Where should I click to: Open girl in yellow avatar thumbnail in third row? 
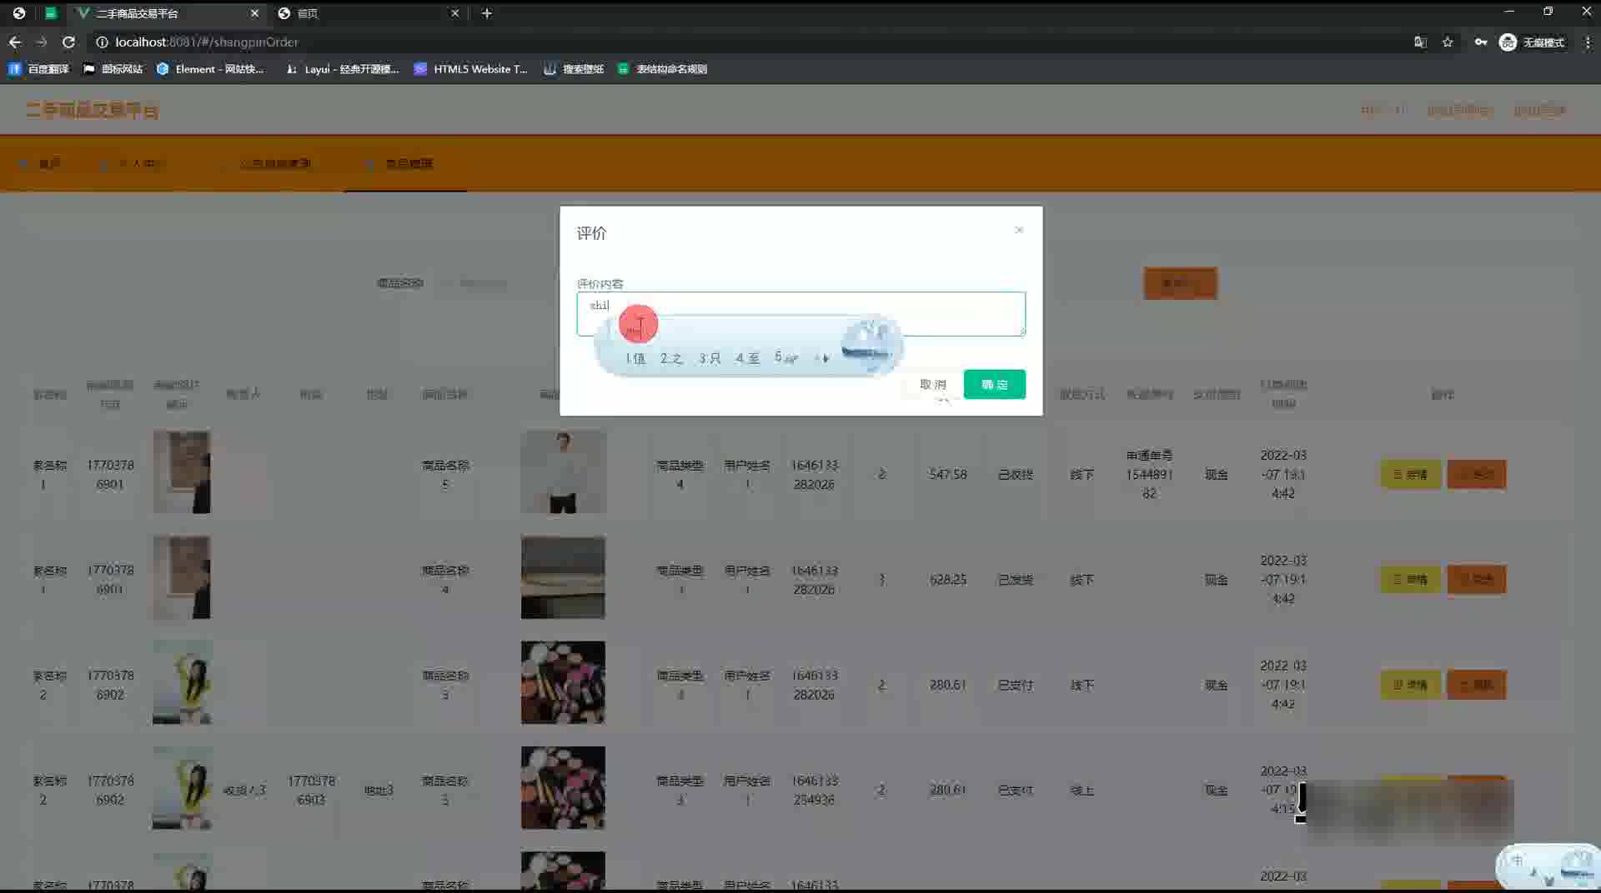[182, 682]
